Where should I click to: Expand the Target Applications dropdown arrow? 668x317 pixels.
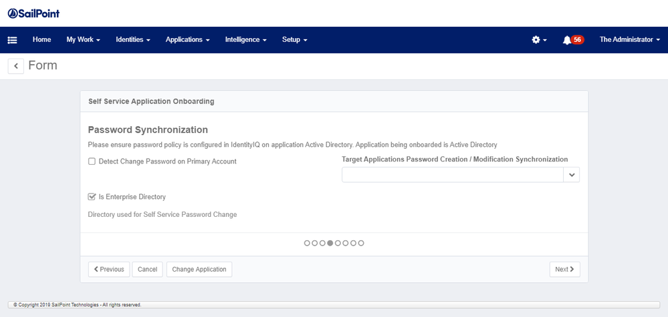click(571, 174)
